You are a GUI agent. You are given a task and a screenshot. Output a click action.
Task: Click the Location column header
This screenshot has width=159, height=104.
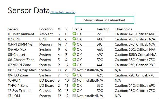[46, 29]
